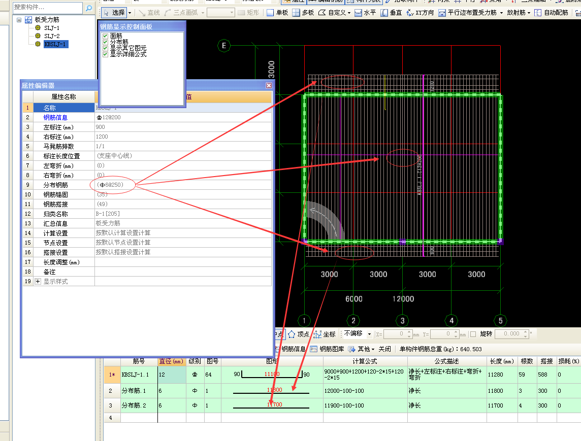This screenshot has width=581, height=441.
Task: Click the 右标注 value 1200
Action: click(183, 137)
